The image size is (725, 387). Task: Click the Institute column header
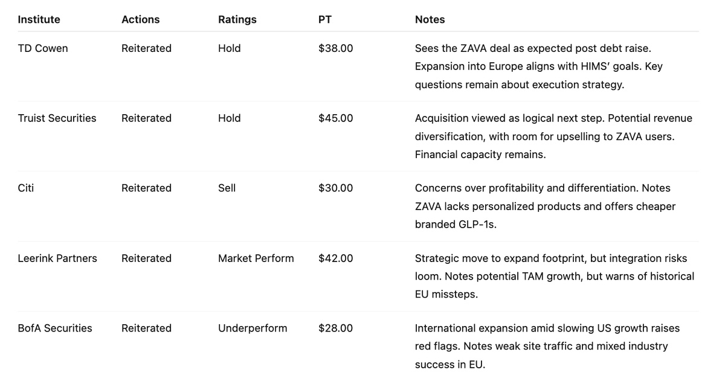point(39,19)
